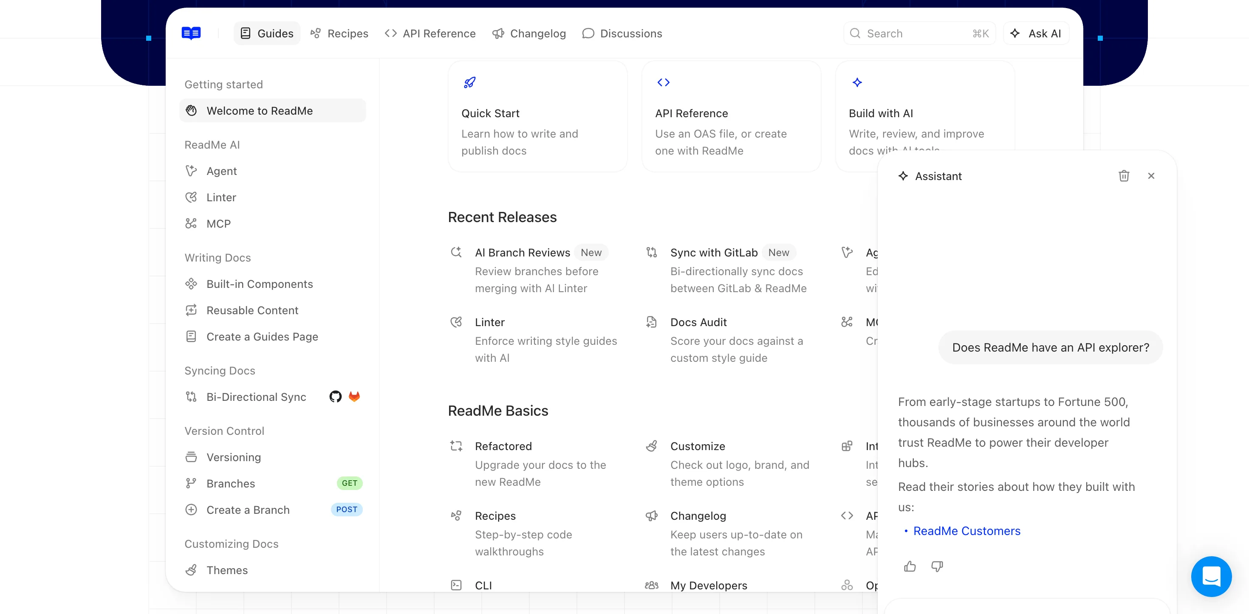
Task: Go to the Changelog tab
Action: [529, 34]
